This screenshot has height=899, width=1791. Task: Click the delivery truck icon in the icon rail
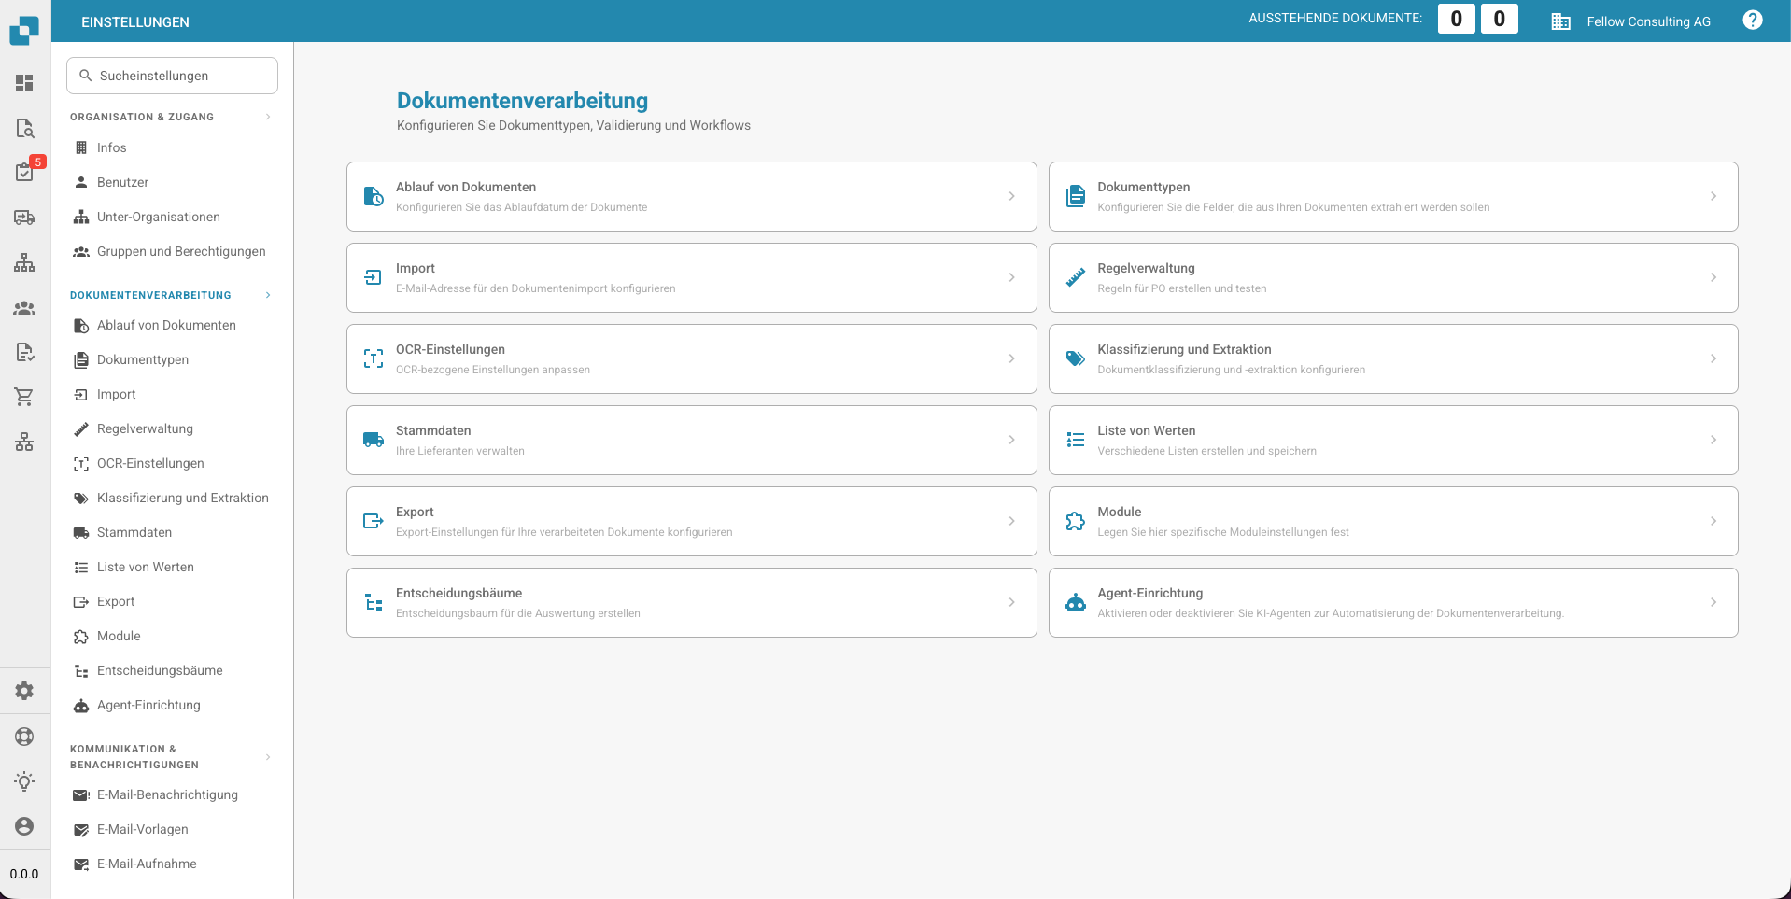[x=25, y=218]
